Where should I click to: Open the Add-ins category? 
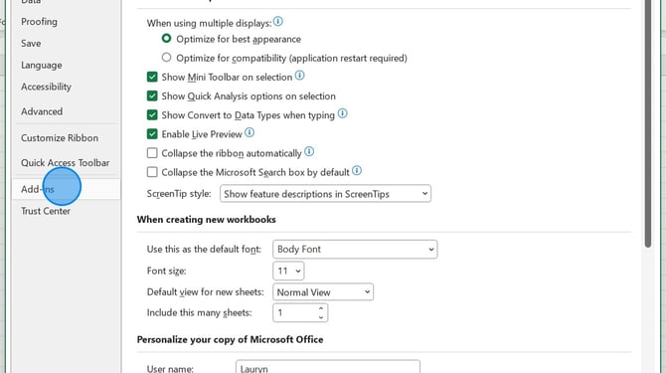click(x=67, y=189)
